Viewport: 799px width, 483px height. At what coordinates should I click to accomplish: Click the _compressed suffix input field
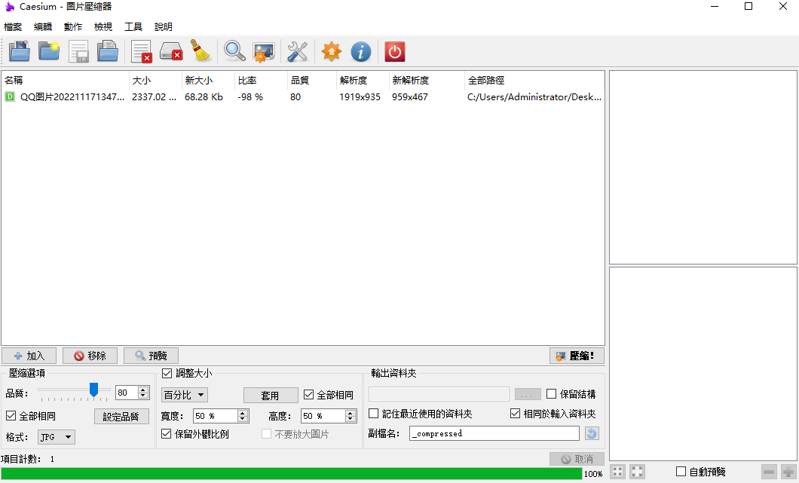click(494, 433)
